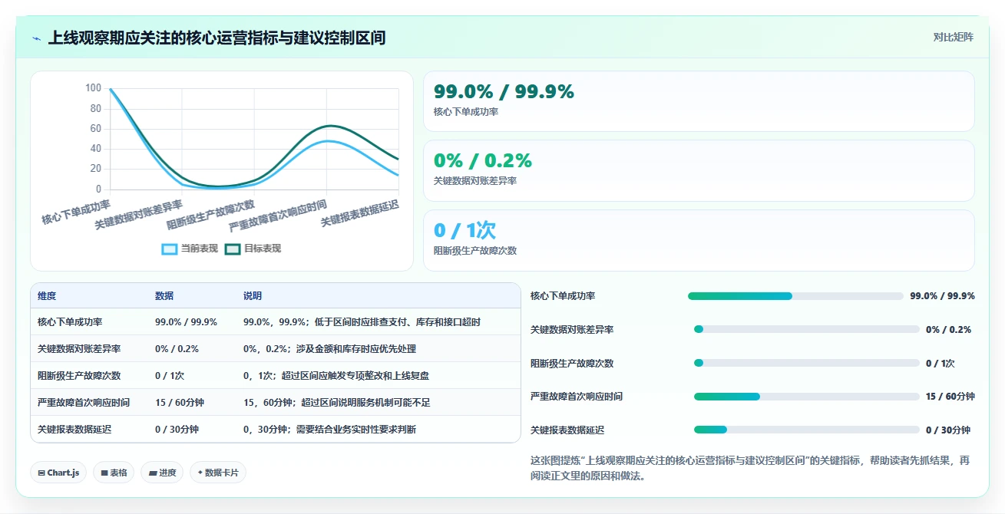The width and height of the screenshot is (1005, 514).
Task: Click the 维度 column header
Action: (47, 296)
